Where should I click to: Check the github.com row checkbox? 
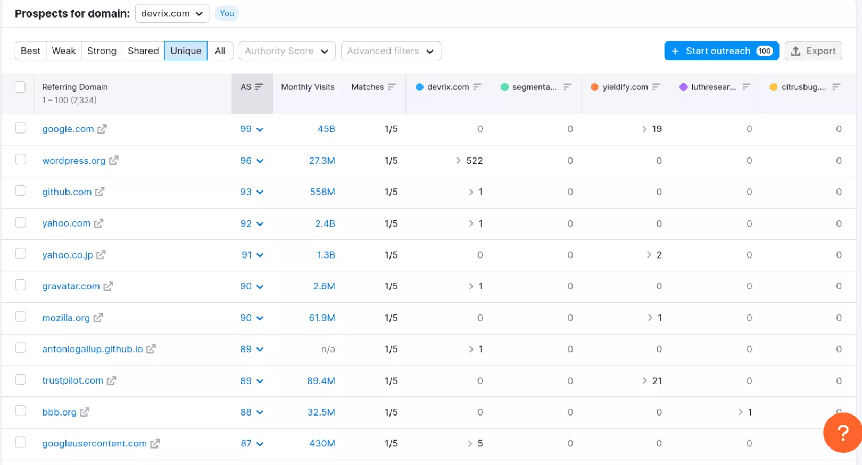pyautogui.click(x=20, y=190)
